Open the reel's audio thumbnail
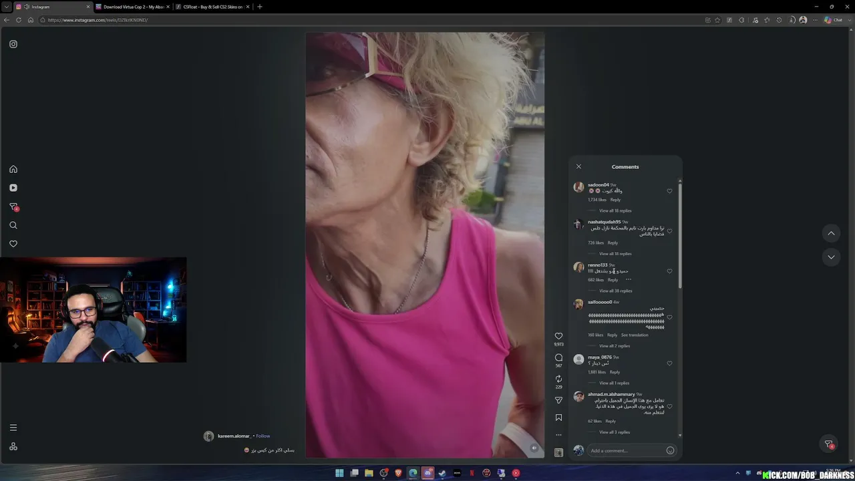Image resolution: width=855 pixels, height=481 pixels. click(x=559, y=452)
